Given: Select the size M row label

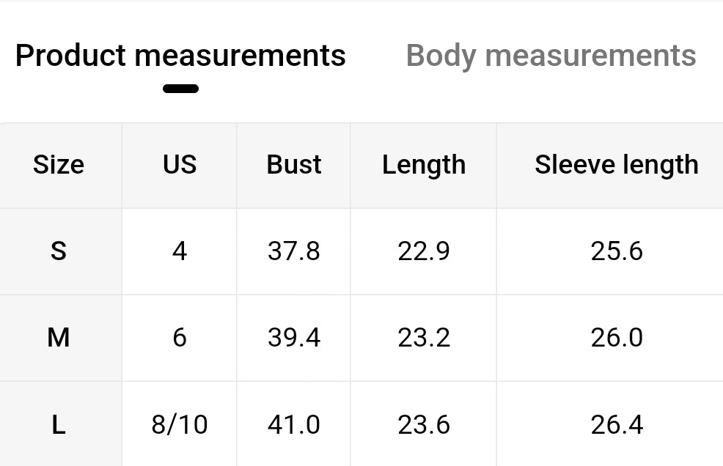Looking at the screenshot, I should [x=59, y=338].
